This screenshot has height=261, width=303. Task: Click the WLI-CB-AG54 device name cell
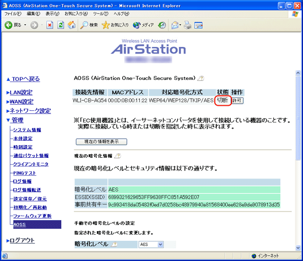click(90, 101)
